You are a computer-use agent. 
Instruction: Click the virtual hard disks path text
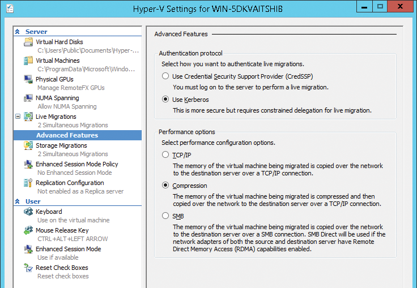88,50
